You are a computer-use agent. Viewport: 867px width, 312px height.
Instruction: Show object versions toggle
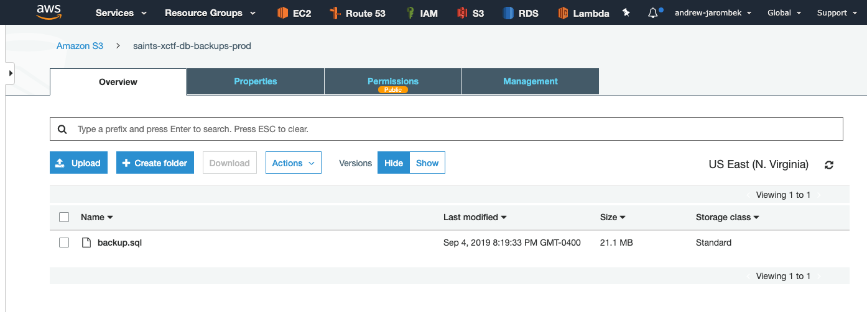point(427,163)
